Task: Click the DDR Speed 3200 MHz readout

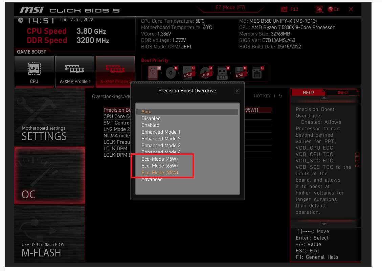Action: click(68, 40)
